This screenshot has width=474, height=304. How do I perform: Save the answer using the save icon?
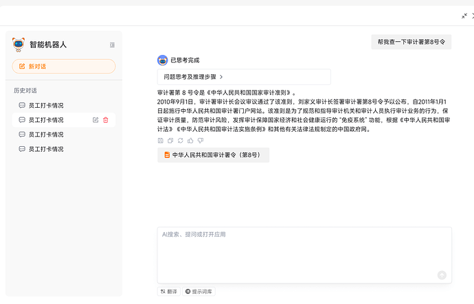point(161,141)
